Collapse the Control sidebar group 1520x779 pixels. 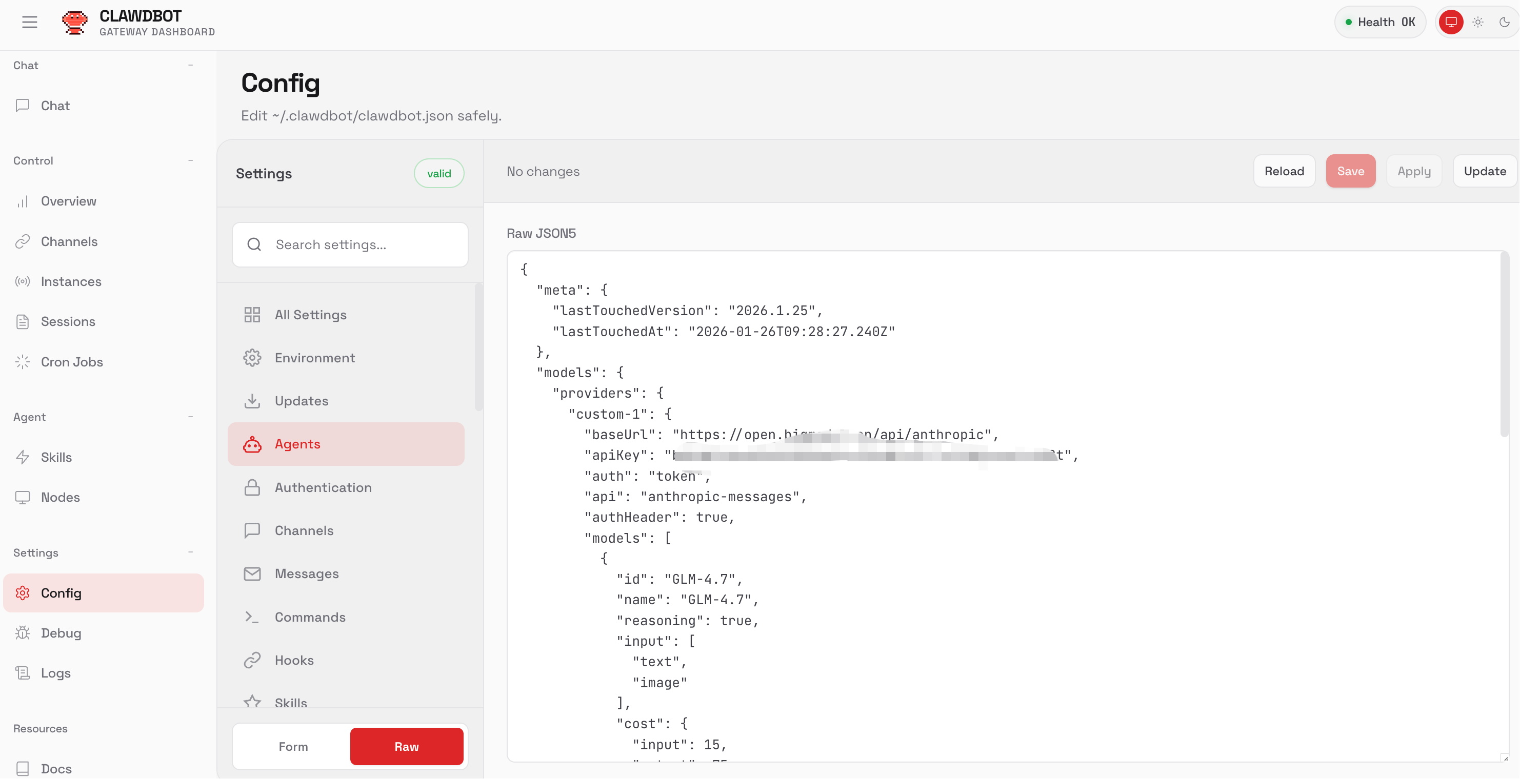point(191,161)
